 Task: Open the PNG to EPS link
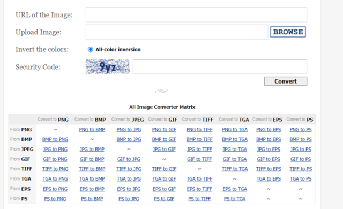(269, 130)
